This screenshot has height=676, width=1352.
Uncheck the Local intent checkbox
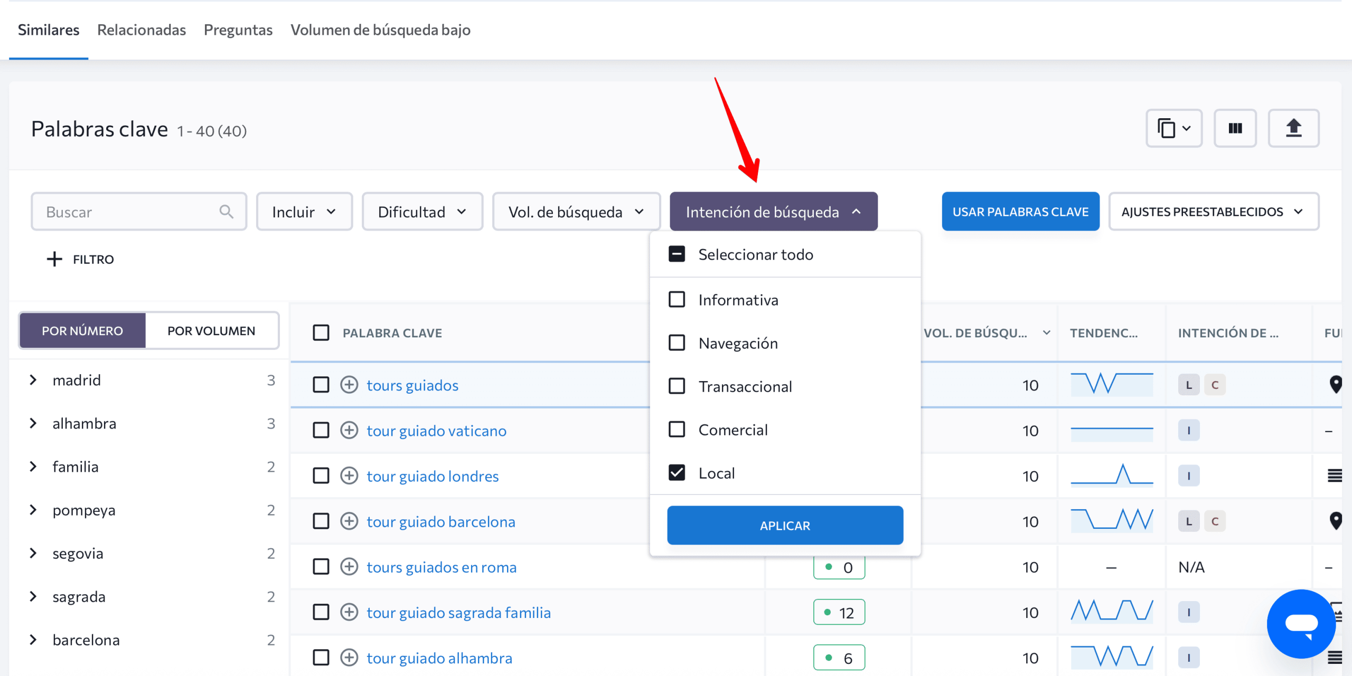[677, 472]
